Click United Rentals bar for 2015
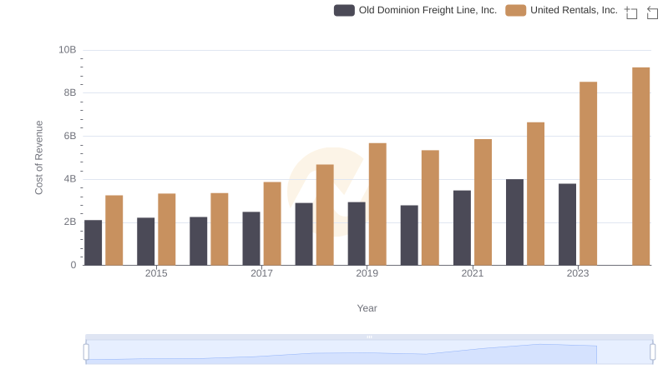Viewport: 668px width, 384px height. [x=166, y=230]
